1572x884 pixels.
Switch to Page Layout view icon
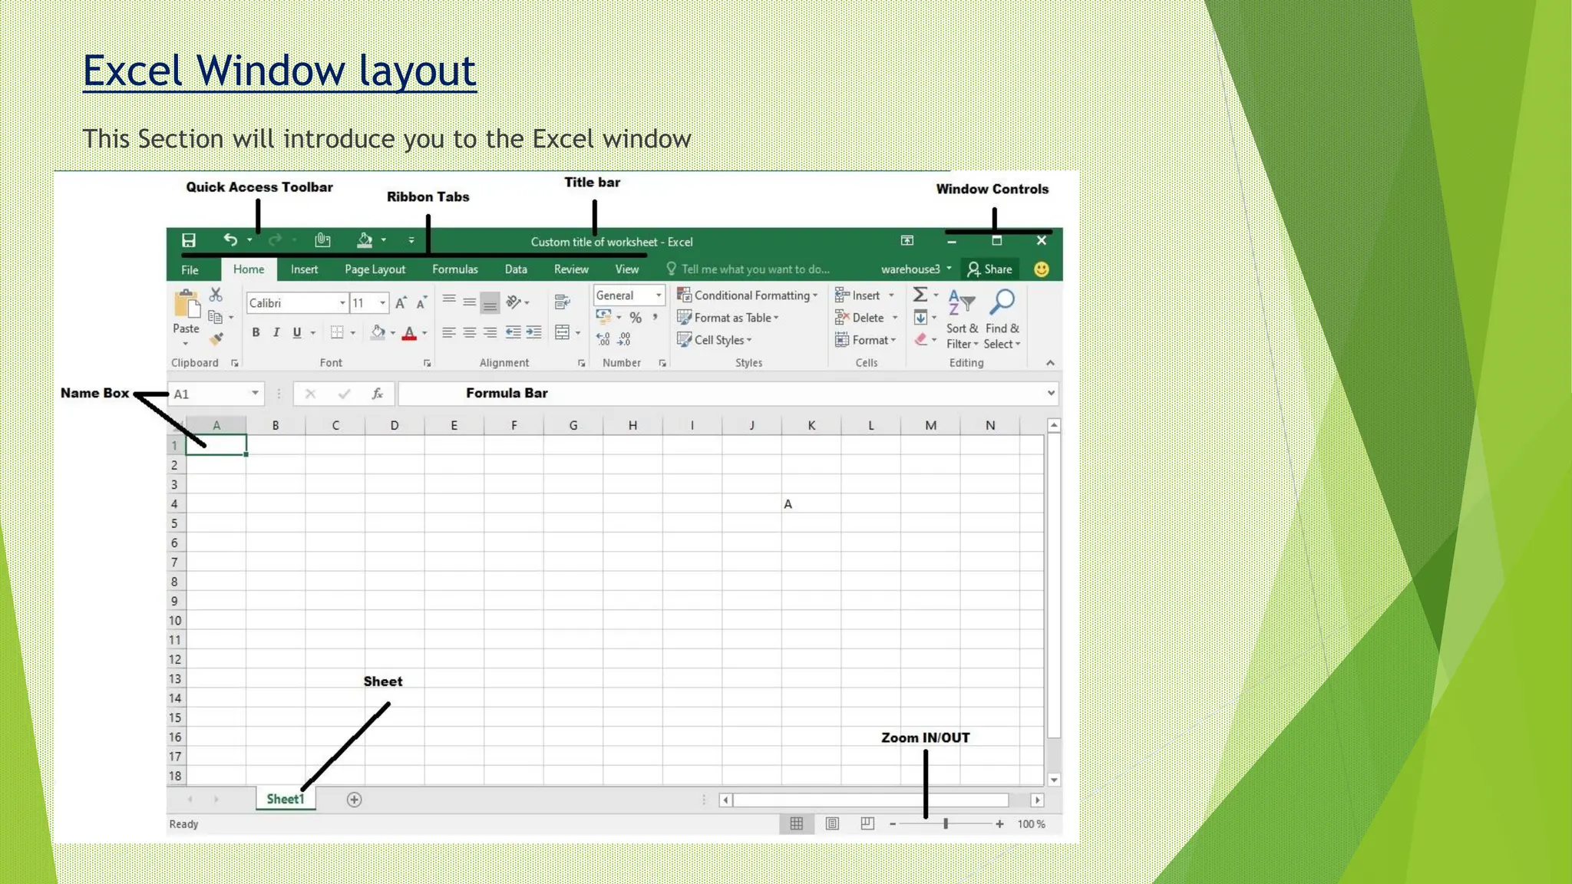tap(832, 823)
